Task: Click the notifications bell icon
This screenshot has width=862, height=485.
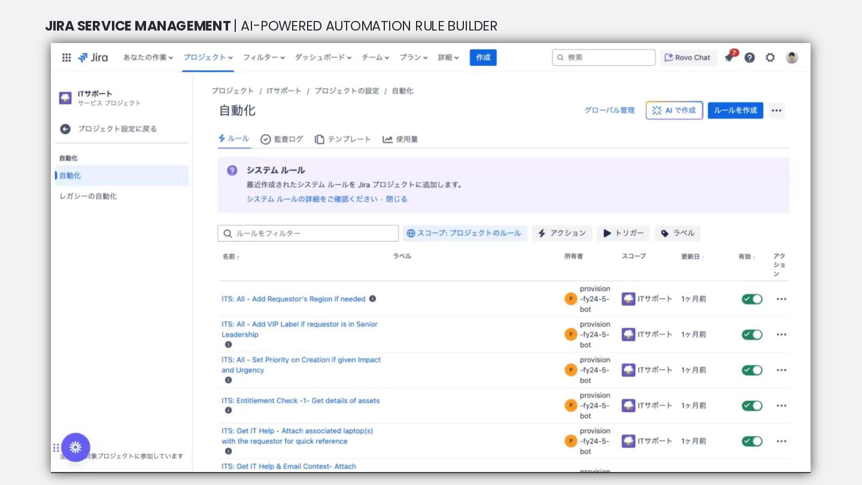Action: [729, 57]
